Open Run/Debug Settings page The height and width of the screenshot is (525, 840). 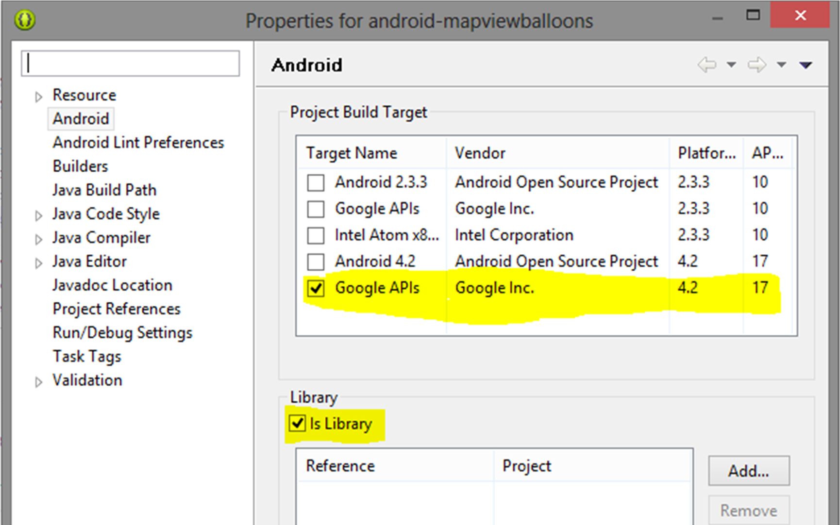click(122, 332)
